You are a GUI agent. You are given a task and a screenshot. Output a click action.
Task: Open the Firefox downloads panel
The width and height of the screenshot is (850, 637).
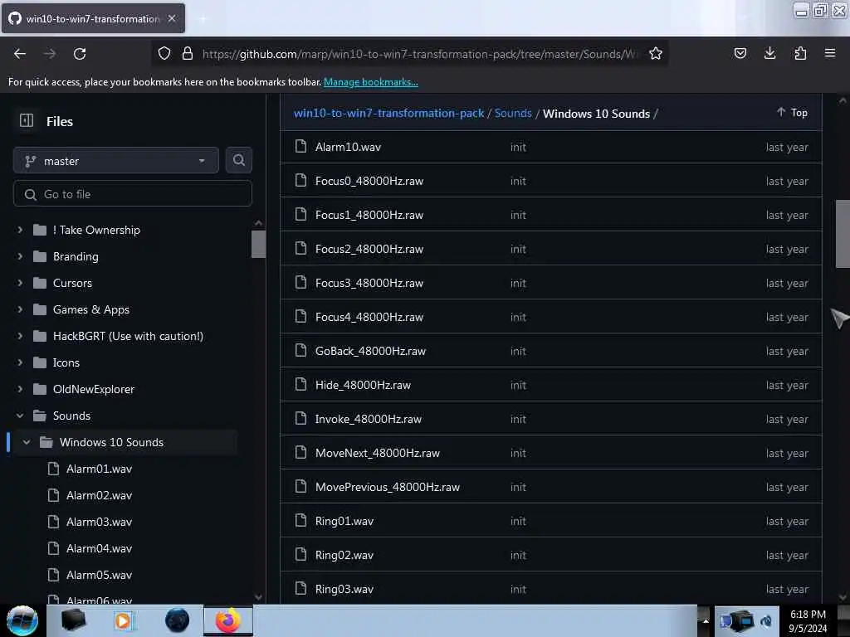pyautogui.click(x=769, y=53)
